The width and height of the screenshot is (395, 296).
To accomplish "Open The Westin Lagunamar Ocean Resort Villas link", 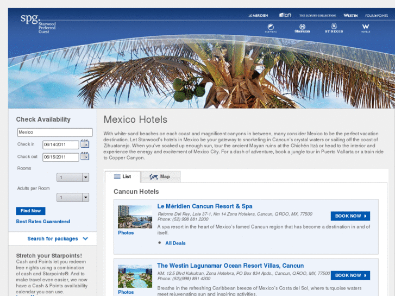I will click(230, 266).
